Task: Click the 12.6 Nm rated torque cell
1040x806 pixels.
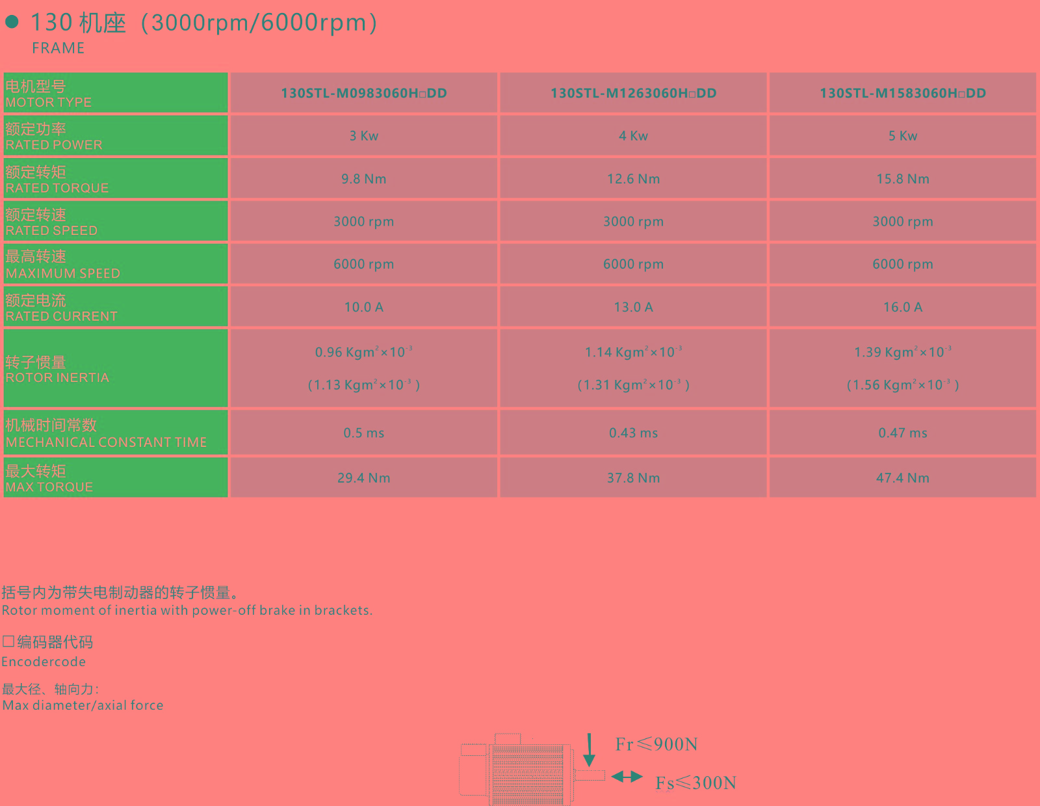Action: coord(633,179)
